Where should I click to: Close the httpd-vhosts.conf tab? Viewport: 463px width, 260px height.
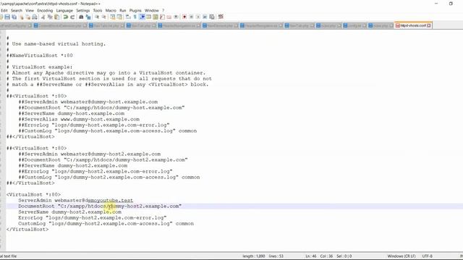tap(429, 26)
